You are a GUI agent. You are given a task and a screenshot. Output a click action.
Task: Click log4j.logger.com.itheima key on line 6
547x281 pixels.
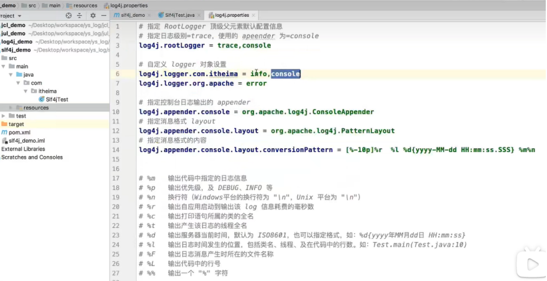click(189, 74)
